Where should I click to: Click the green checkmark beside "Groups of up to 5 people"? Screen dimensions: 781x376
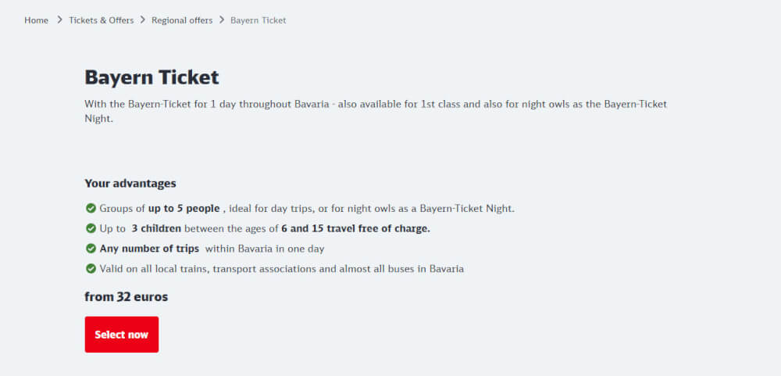click(91, 209)
